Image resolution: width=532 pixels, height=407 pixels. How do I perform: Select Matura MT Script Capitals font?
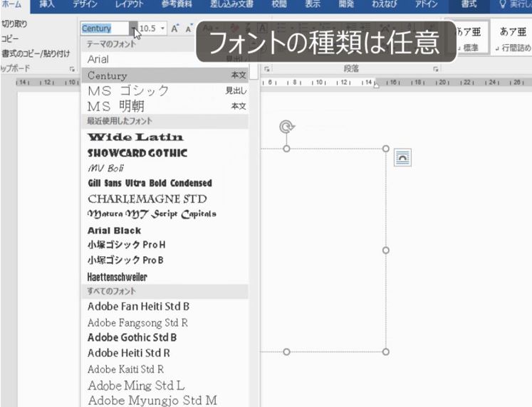(x=165, y=214)
